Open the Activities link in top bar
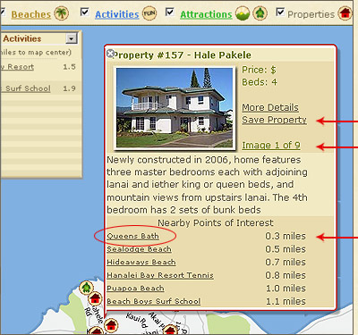Screen dimensions: 358x335 (x=117, y=14)
